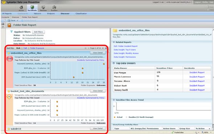Click the Applied Filters funnel icon
Image resolution: width=214 pixels, height=134 pixels.
coord(12,32)
